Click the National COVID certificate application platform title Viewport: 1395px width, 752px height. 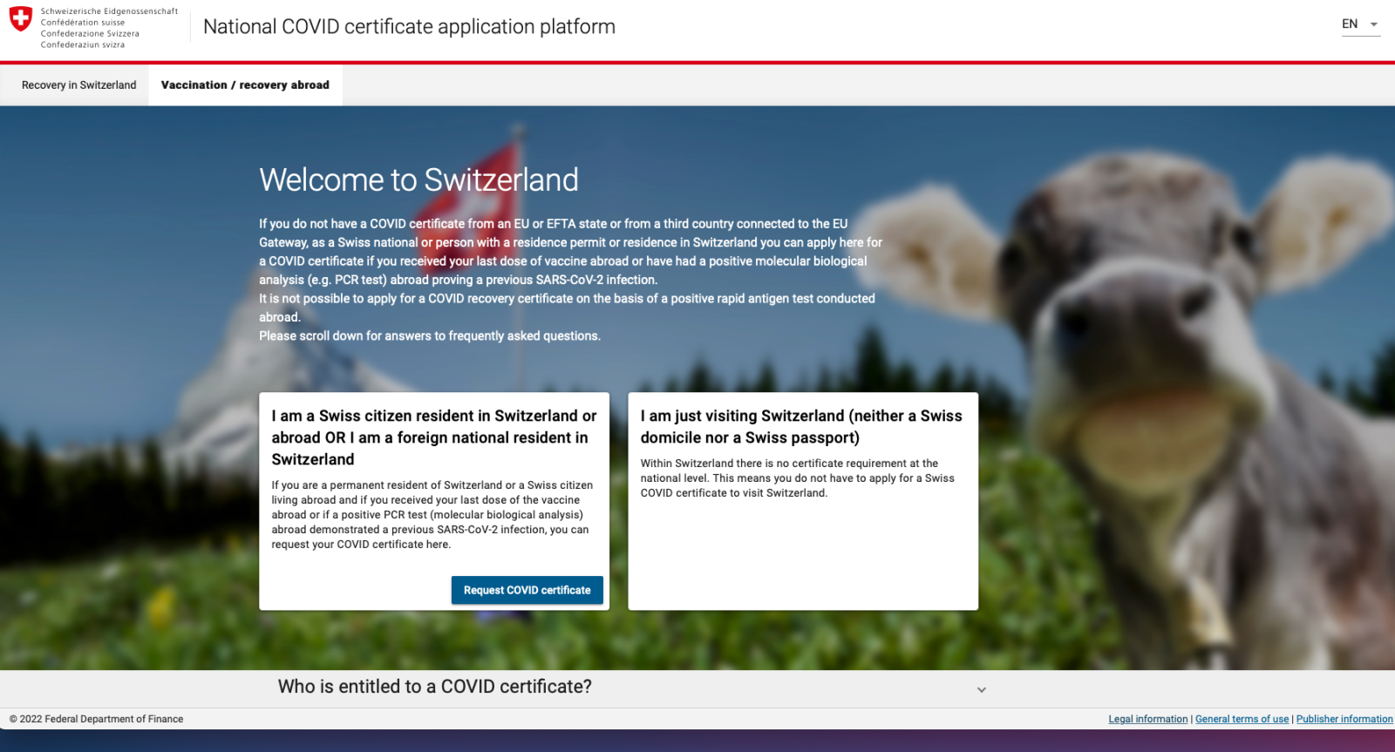point(409,27)
